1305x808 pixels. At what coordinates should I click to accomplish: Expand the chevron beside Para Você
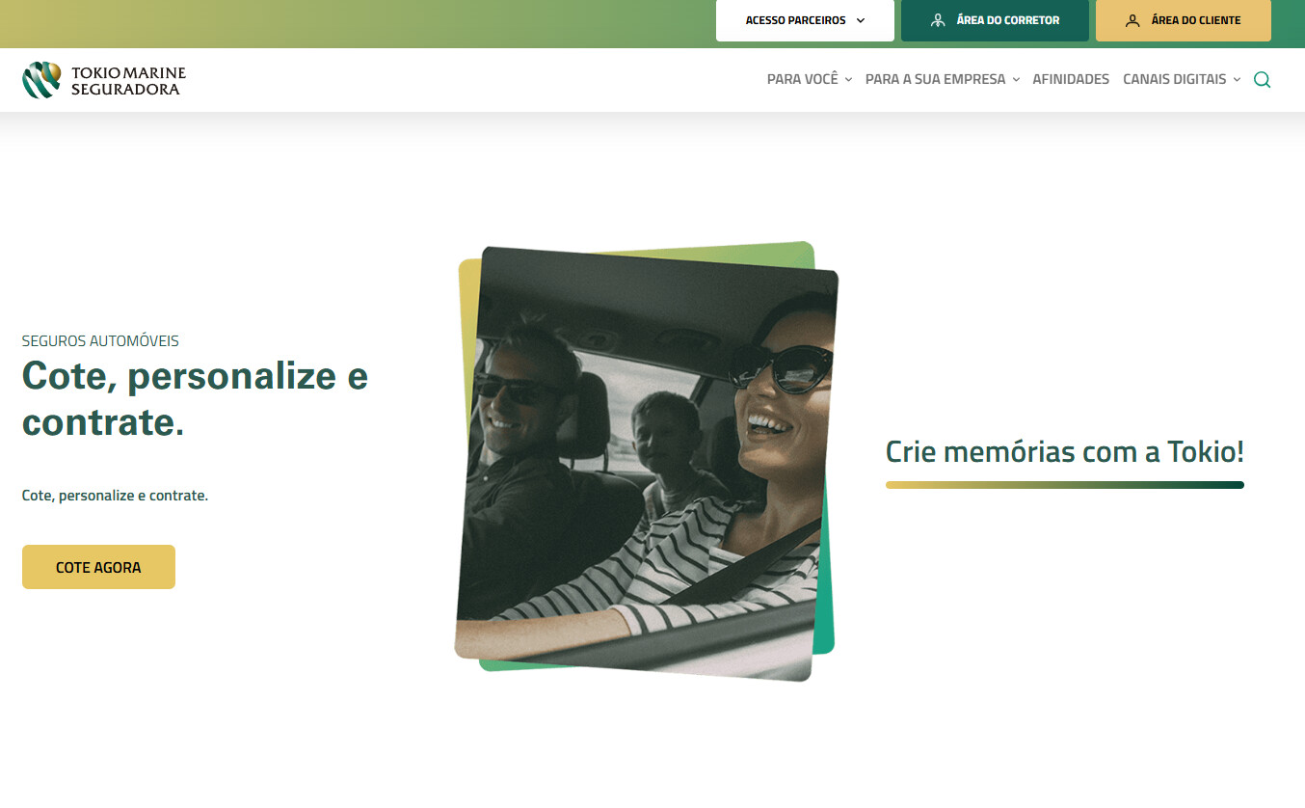[848, 80]
